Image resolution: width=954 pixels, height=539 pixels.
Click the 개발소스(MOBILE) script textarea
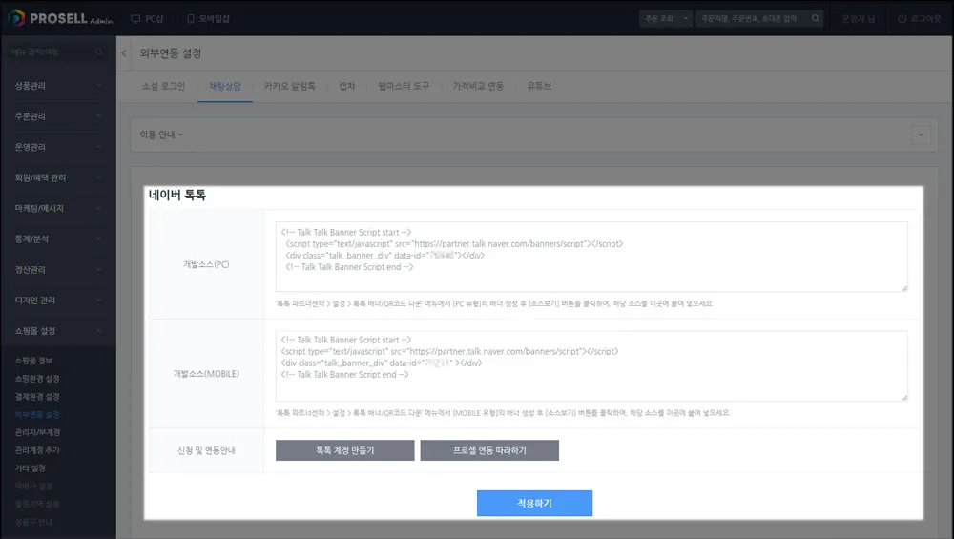point(591,365)
